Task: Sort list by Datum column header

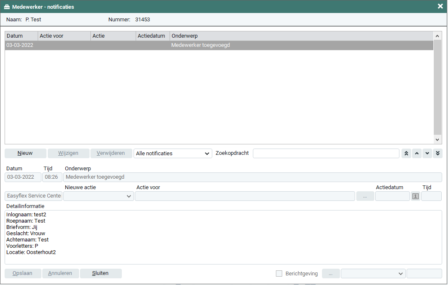Action: pyautogui.click(x=21, y=36)
